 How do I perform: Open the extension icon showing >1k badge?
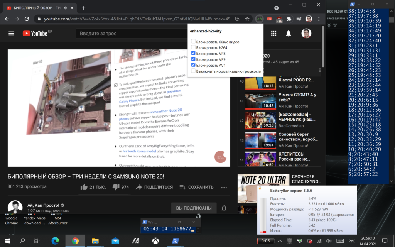(x=279, y=19)
